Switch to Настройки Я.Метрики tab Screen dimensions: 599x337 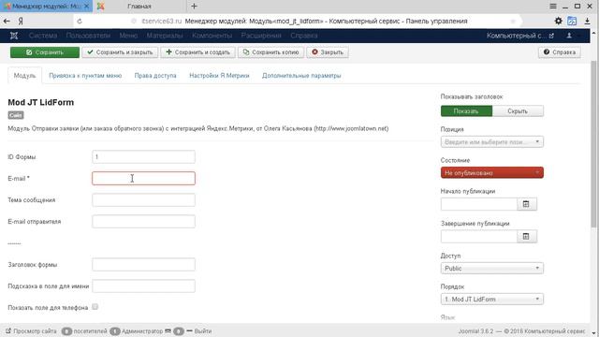tap(219, 76)
